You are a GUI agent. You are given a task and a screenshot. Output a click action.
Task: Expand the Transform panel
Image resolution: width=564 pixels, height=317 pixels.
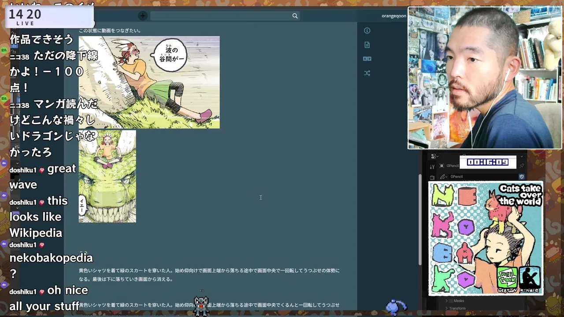coord(446,308)
